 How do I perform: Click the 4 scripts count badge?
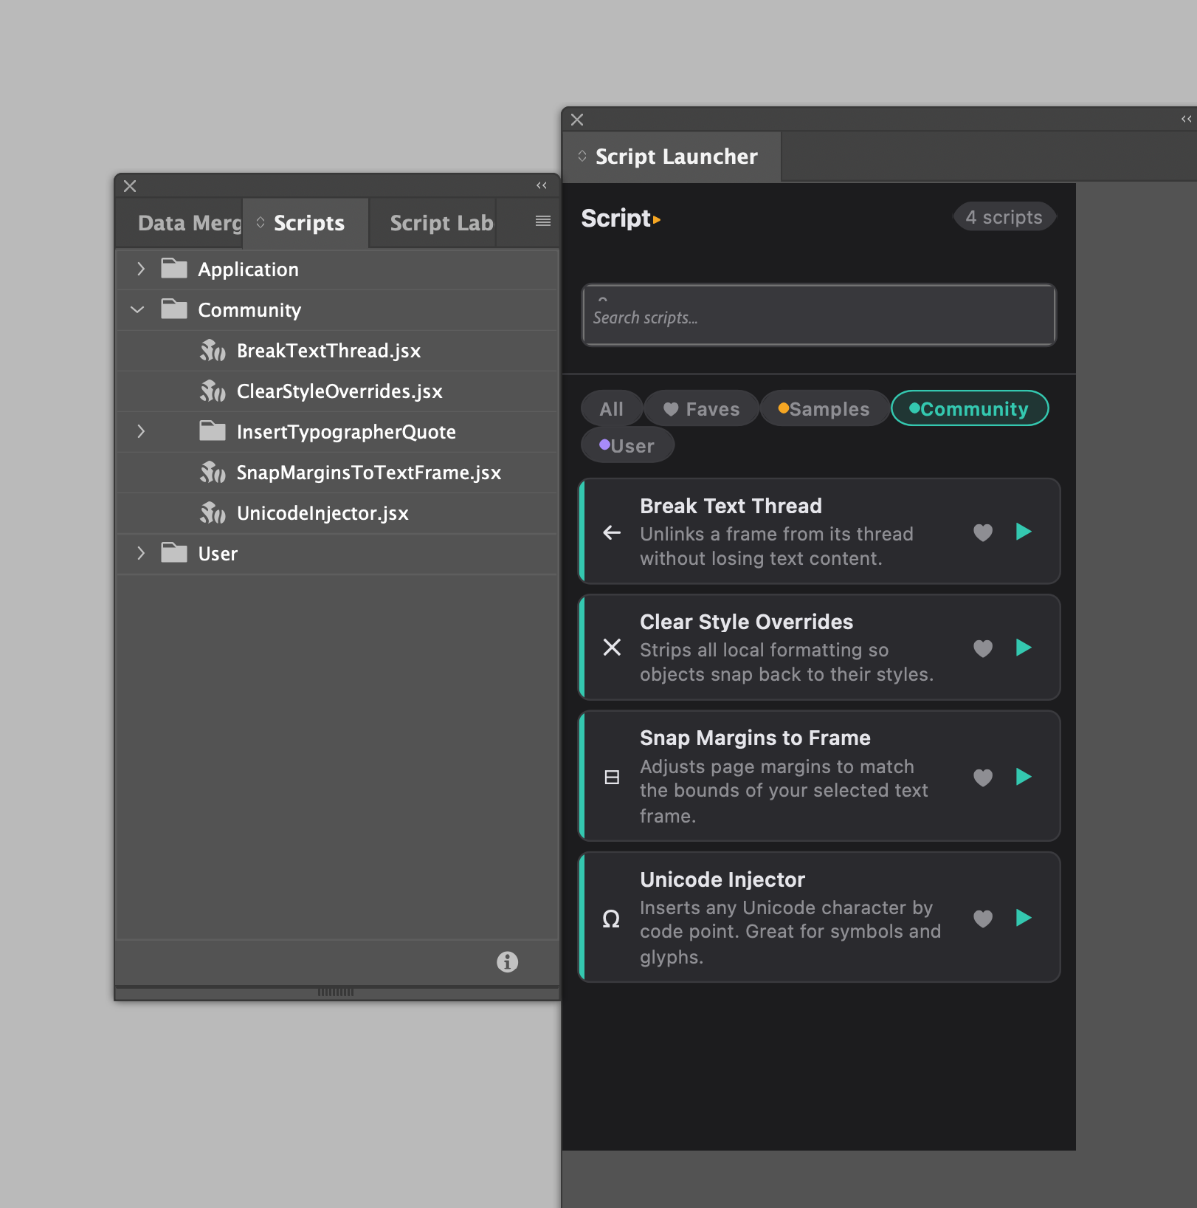pyautogui.click(x=1004, y=217)
